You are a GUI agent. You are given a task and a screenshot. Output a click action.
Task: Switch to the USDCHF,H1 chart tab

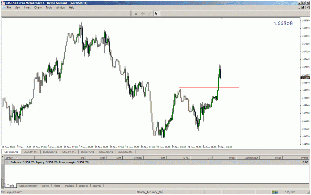pyautogui.click(x=30, y=152)
